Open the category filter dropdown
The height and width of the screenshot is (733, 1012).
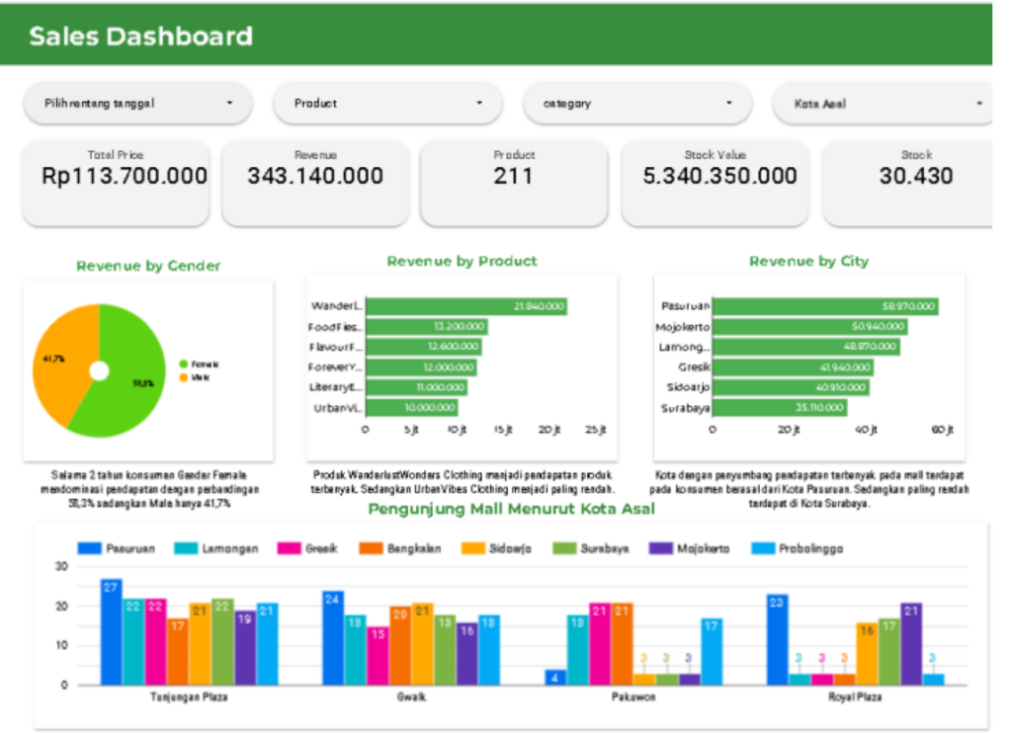pyautogui.click(x=637, y=103)
